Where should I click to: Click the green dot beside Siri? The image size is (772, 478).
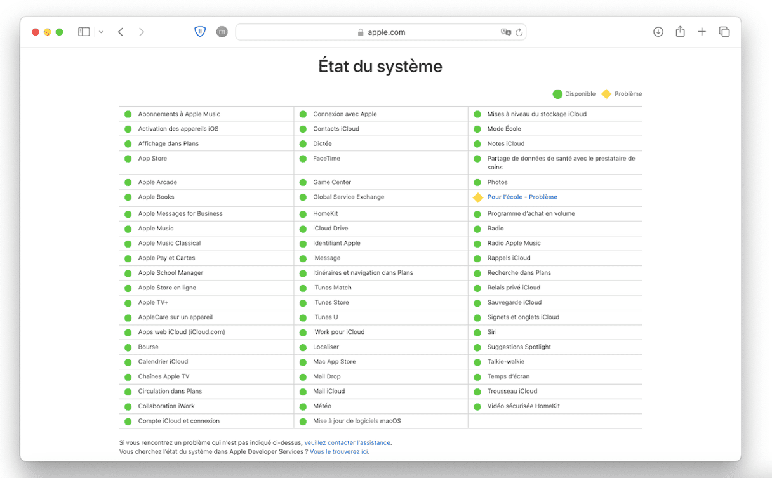click(x=477, y=333)
